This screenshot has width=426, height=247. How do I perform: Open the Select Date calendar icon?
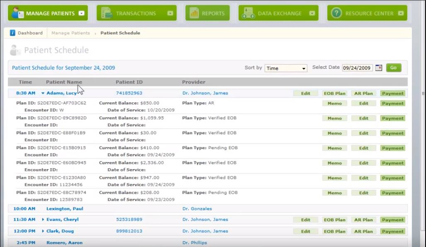click(378, 68)
